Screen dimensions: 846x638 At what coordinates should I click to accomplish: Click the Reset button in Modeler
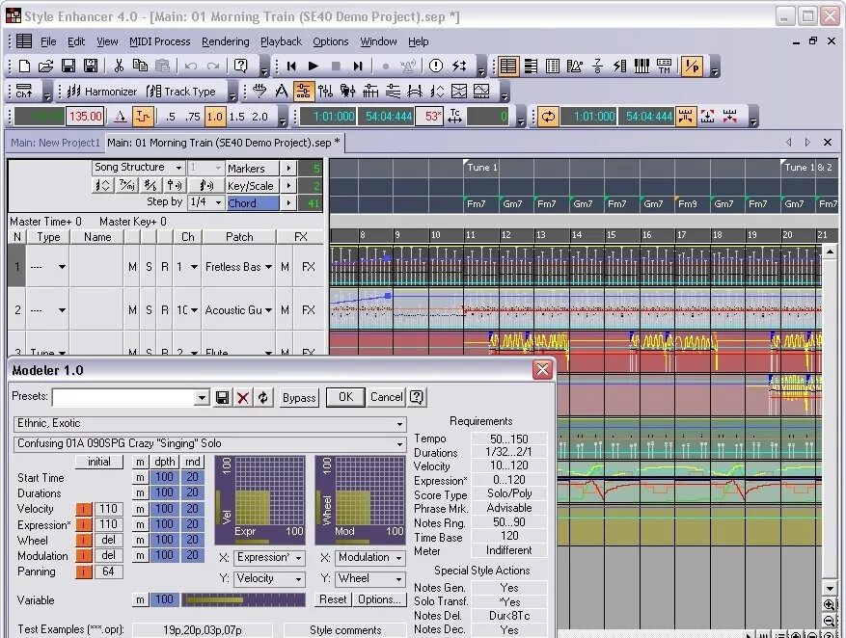(333, 599)
